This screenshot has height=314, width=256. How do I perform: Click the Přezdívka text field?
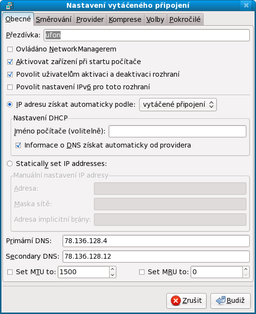[x=146, y=35]
